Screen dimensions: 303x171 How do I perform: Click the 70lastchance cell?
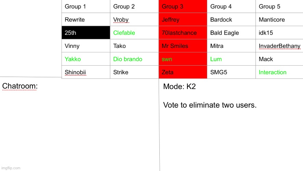pyautogui.click(x=183, y=32)
